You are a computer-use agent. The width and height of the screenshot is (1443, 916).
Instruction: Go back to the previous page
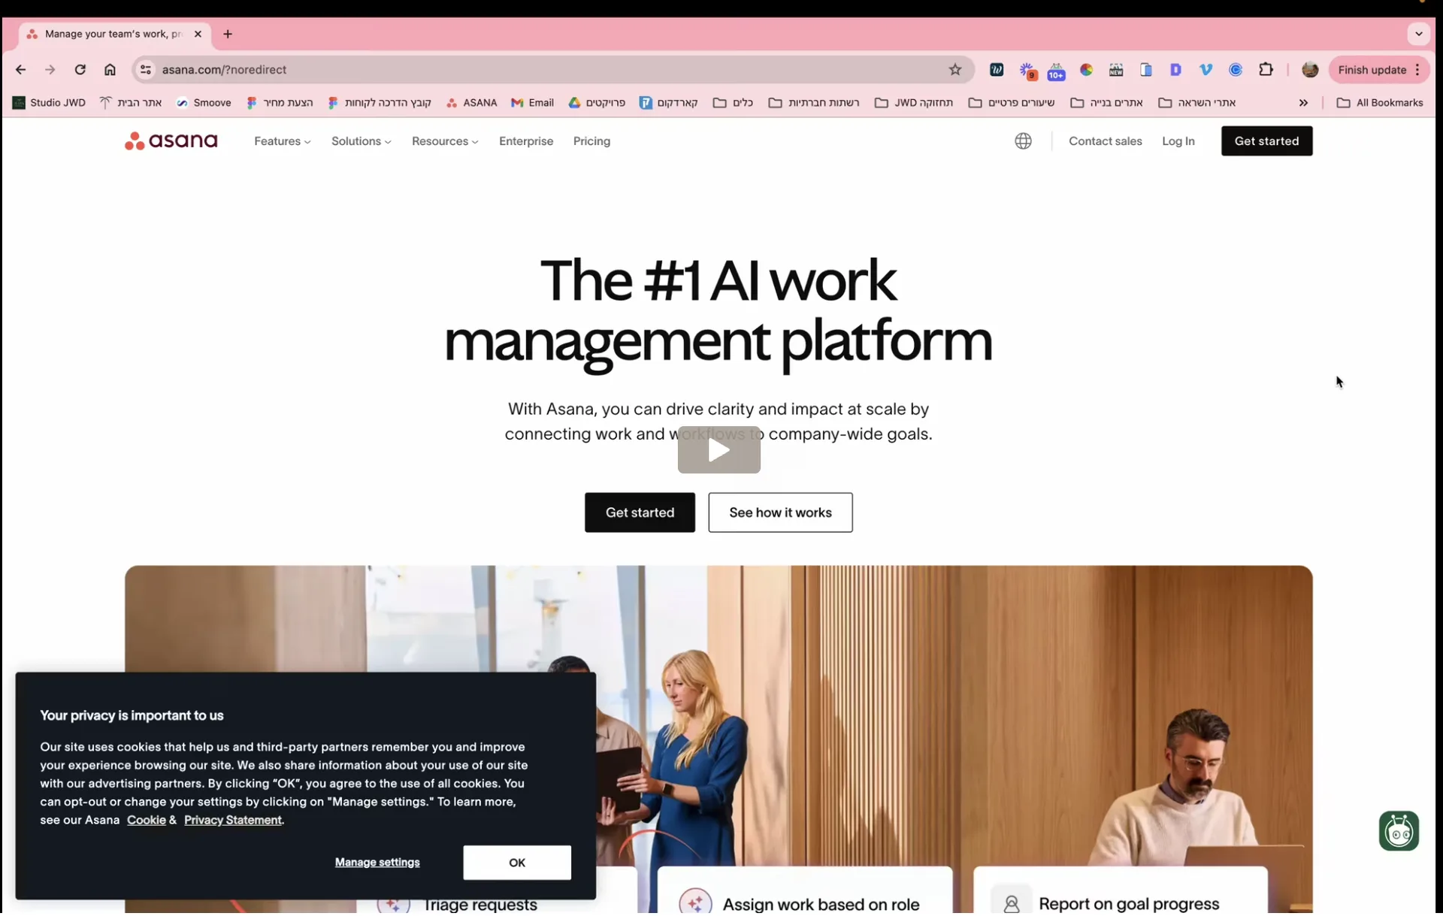click(x=20, y=70)
